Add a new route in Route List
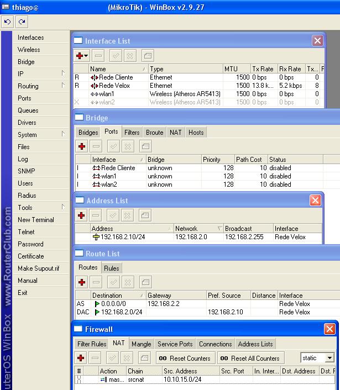The height and width of the screenshot is (390, 340). tap(82, 282)
